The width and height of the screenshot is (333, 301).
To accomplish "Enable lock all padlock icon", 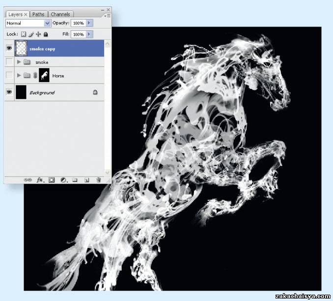I will [46, 34].
